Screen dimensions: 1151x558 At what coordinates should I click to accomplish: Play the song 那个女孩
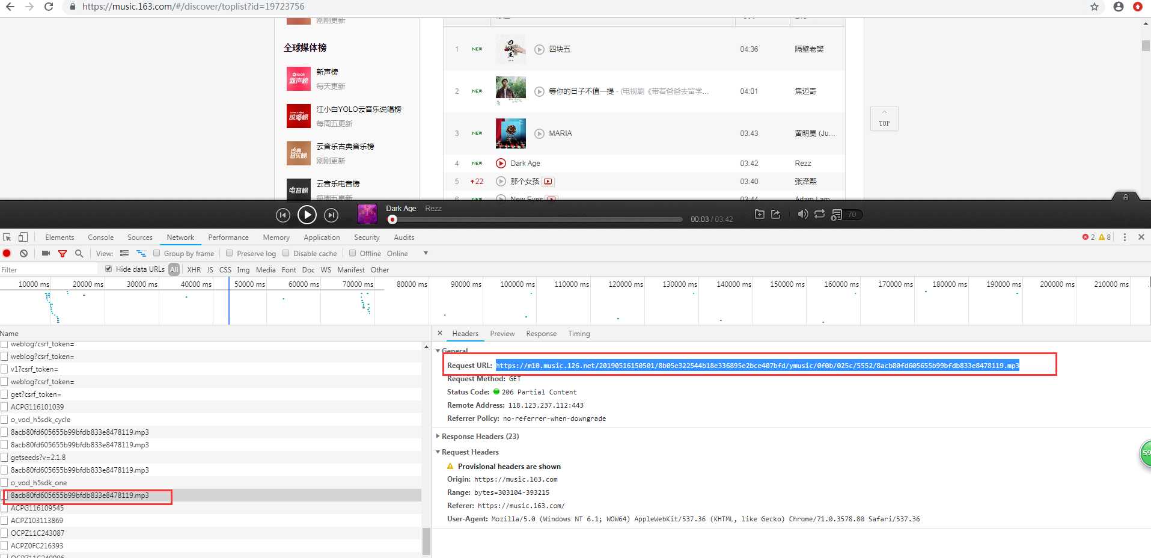pos(501,181)
